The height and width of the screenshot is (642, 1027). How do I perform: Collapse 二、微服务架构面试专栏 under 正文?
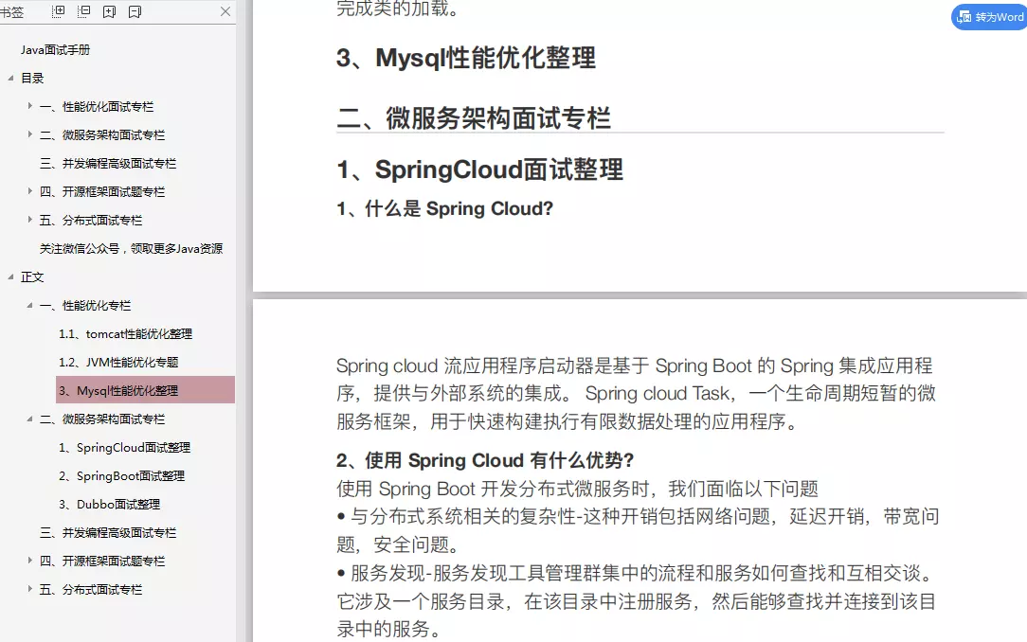click(x=29, y=419)
